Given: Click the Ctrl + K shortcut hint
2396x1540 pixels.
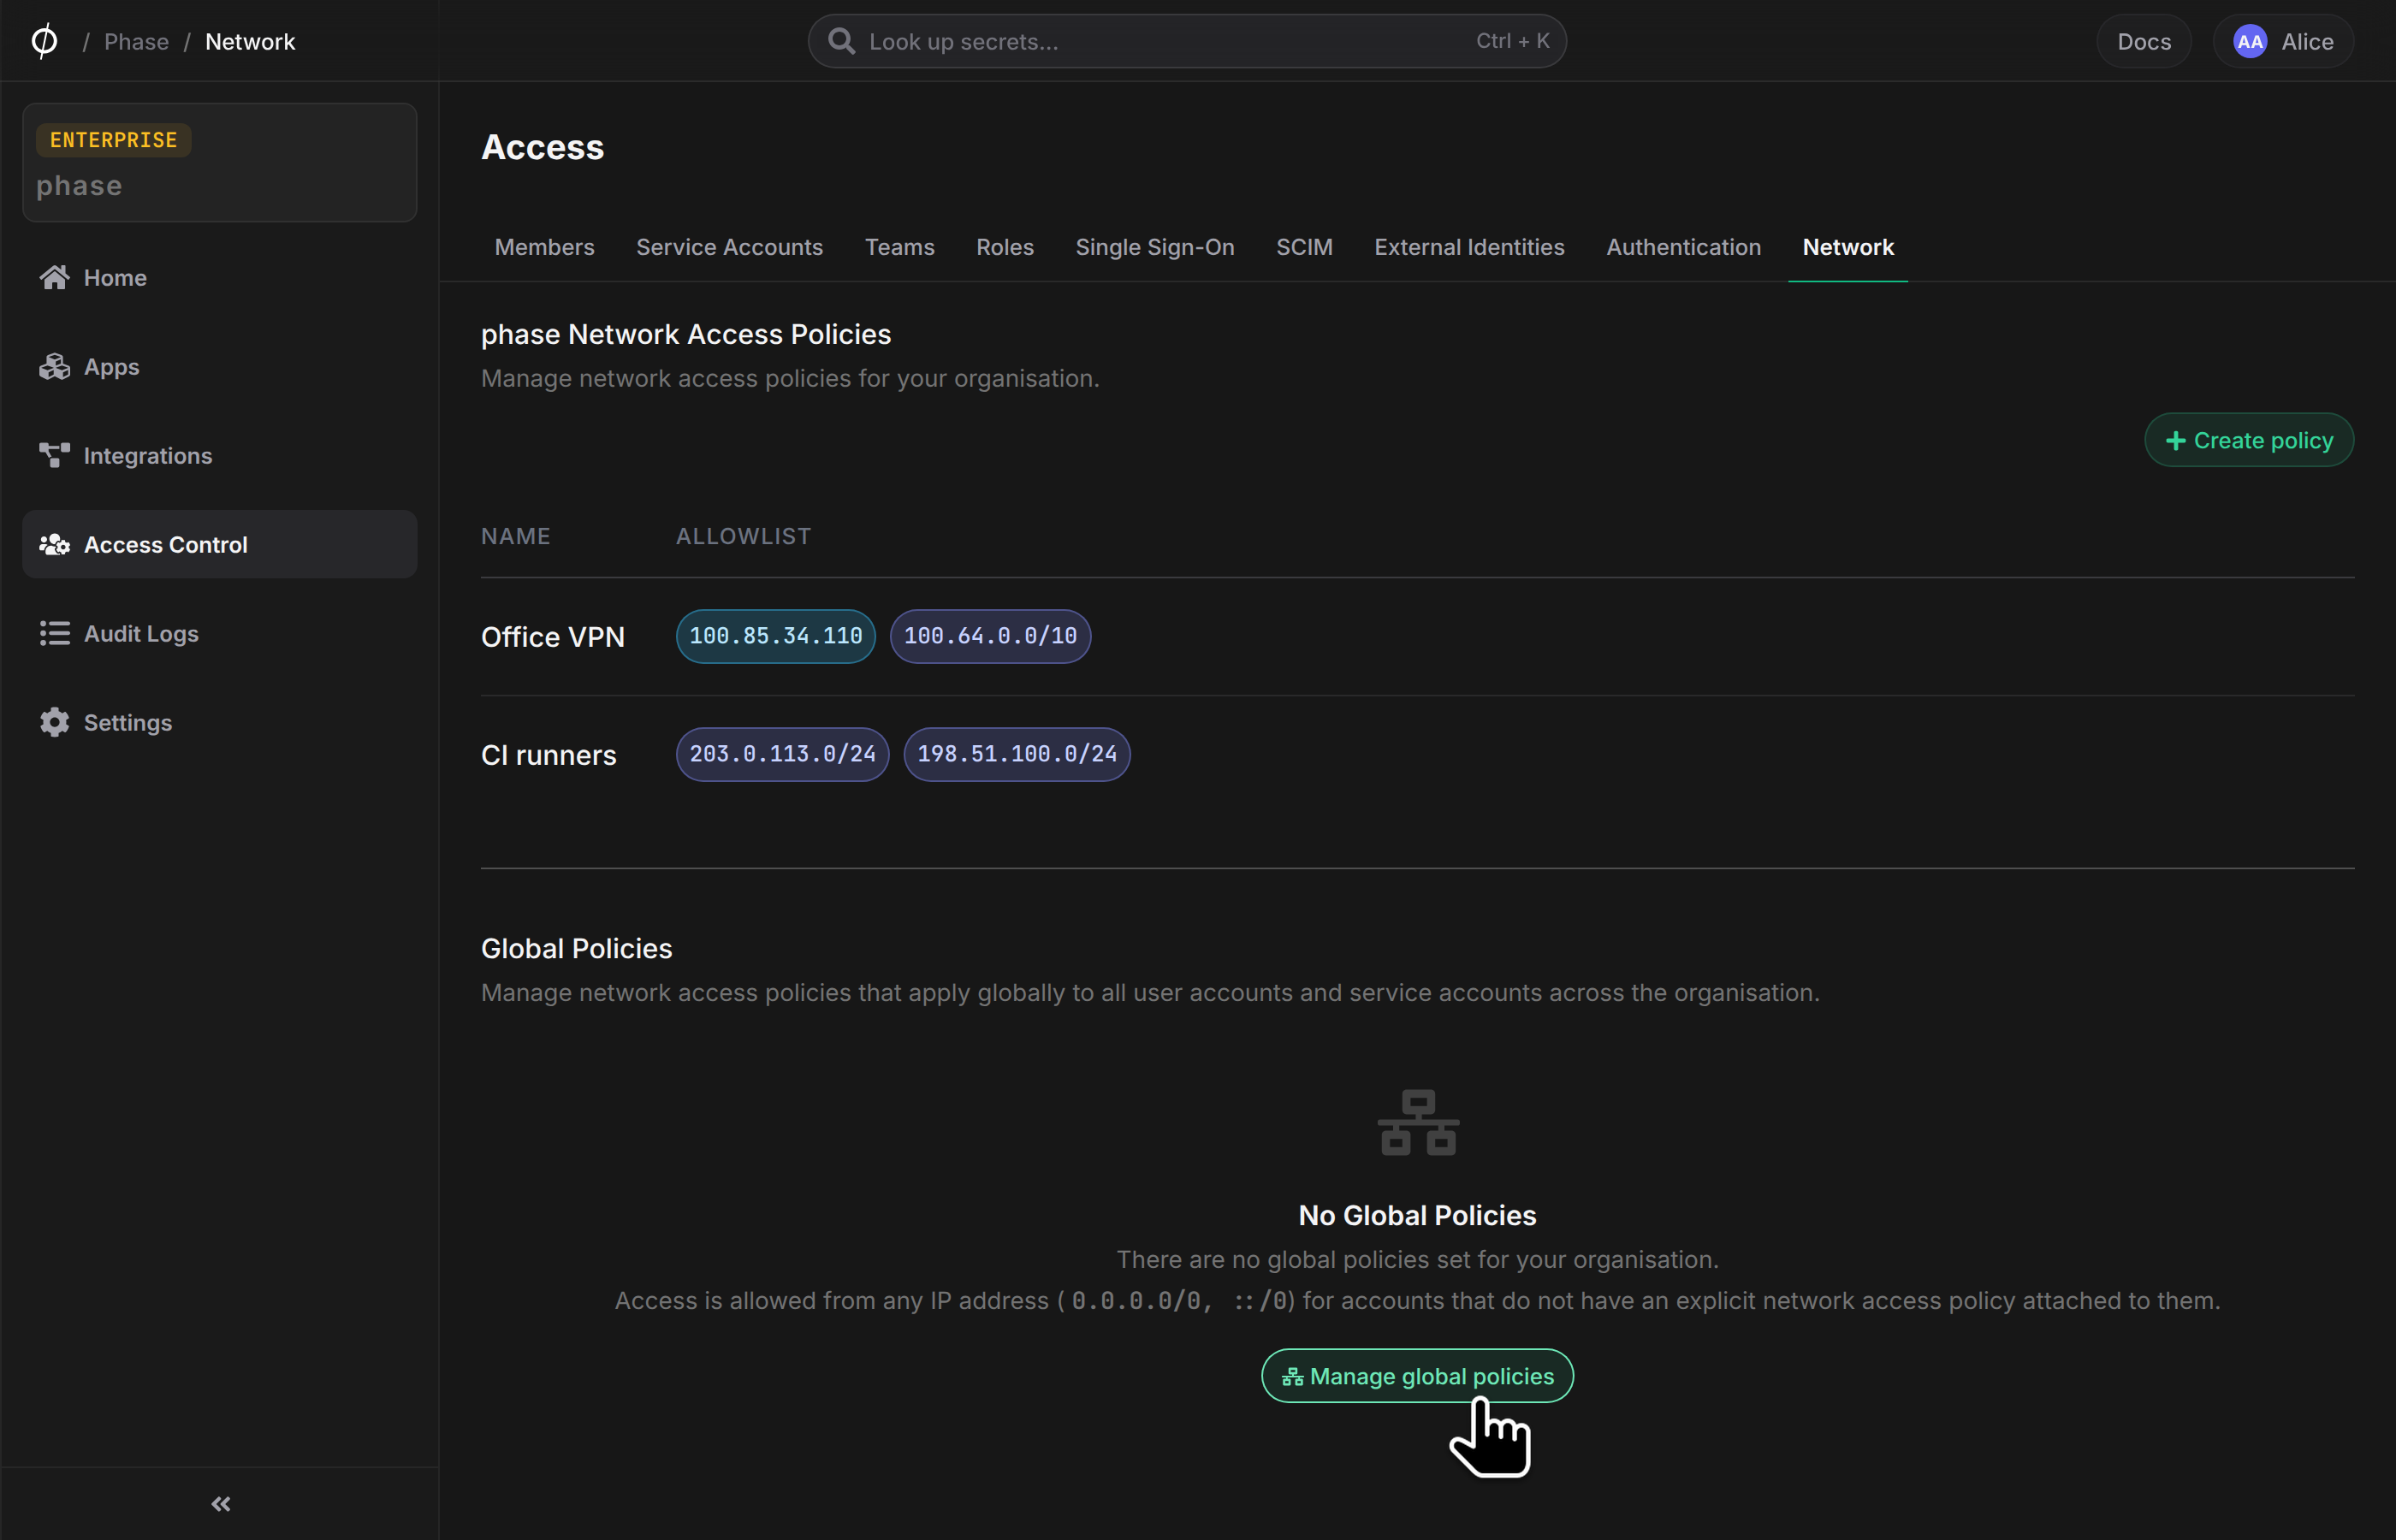Looking at the screenshot, I should 1512,41.
